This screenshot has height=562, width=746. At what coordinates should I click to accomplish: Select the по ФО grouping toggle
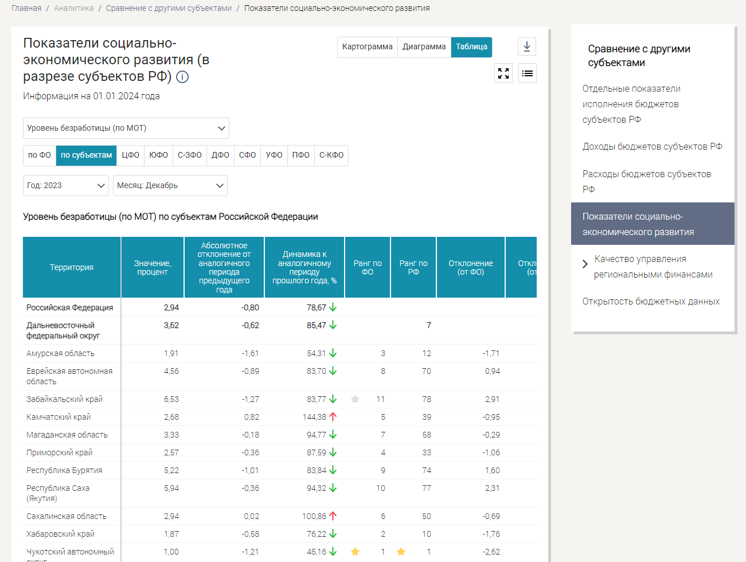coord(40,155)
